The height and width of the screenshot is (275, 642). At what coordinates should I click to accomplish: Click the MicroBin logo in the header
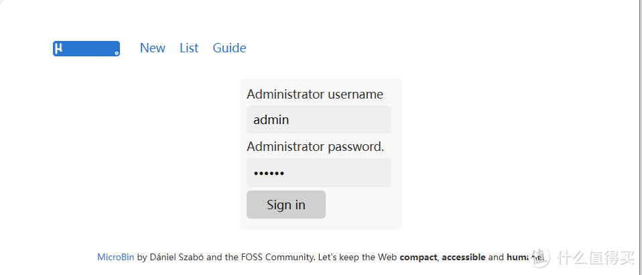[86, 48]
